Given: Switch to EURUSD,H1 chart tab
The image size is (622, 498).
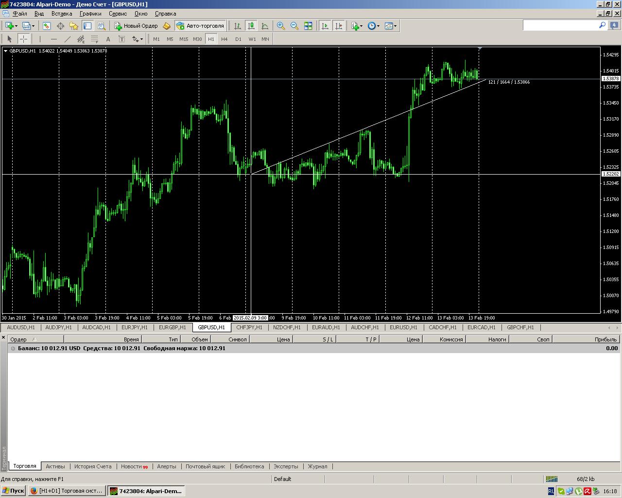Looking at the screenshot, I should coord(403,327).
